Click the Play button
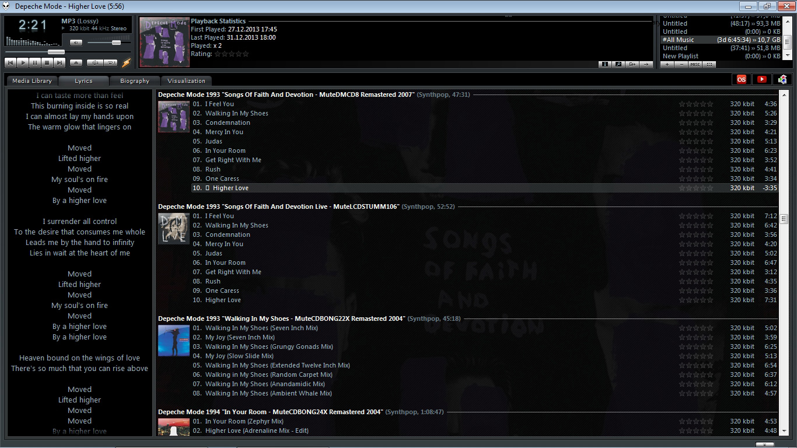This screenshot has height=448, width=797. coord(23,62)
